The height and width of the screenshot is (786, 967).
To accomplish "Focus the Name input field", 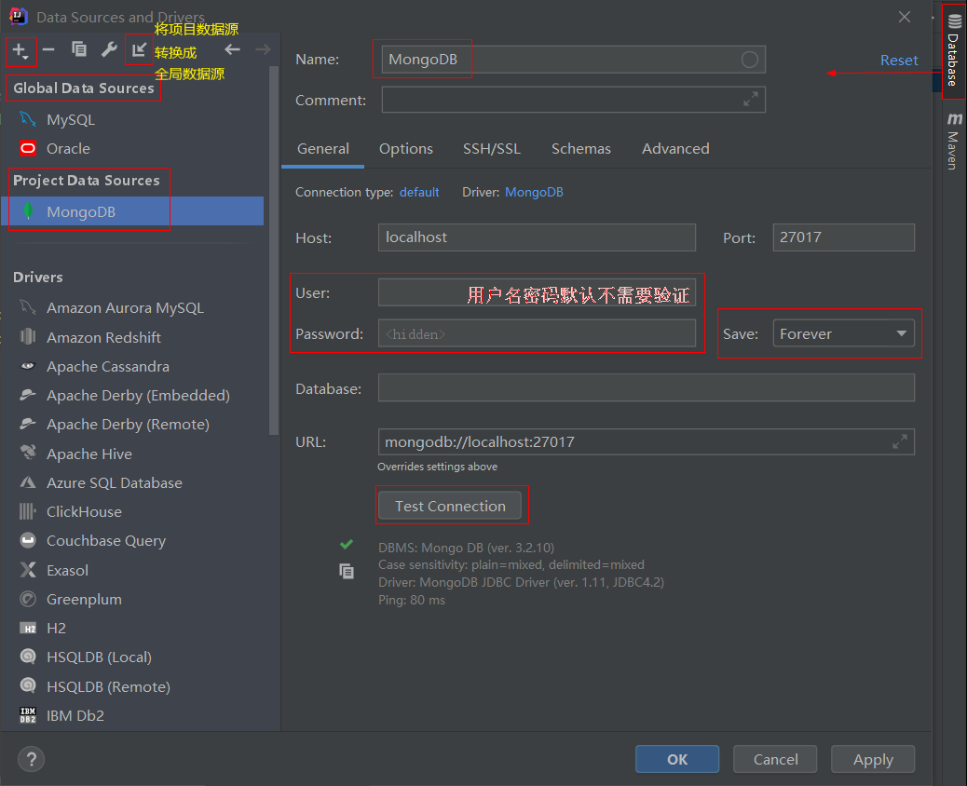I will 574,60.
